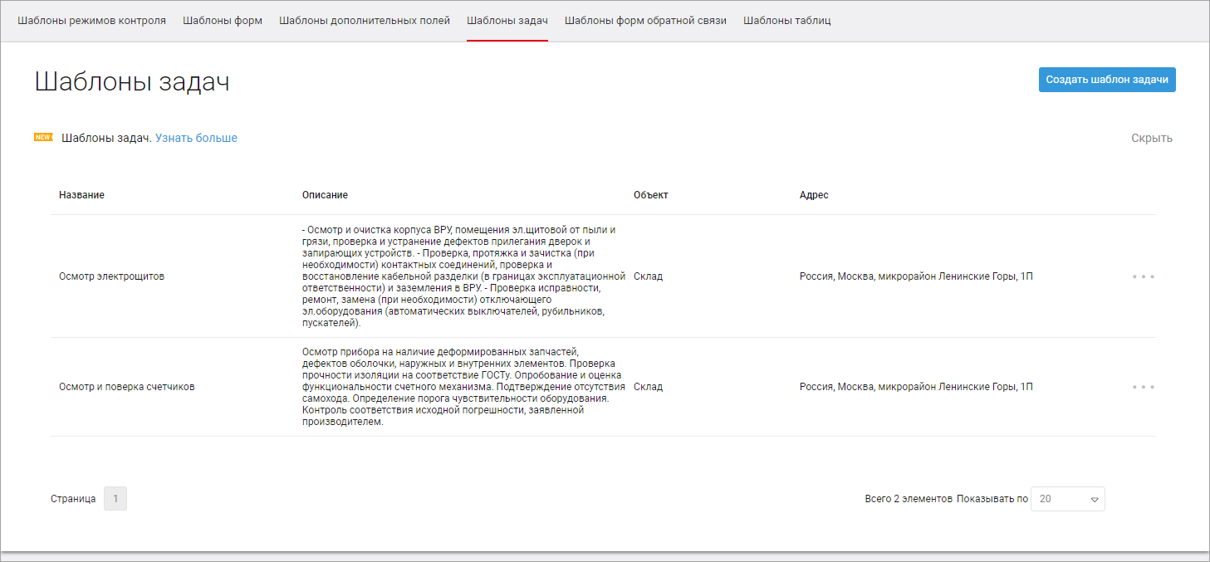Click the Адрес column header
The height and width of the screenshot is (562, 1210).
point(814,195)
